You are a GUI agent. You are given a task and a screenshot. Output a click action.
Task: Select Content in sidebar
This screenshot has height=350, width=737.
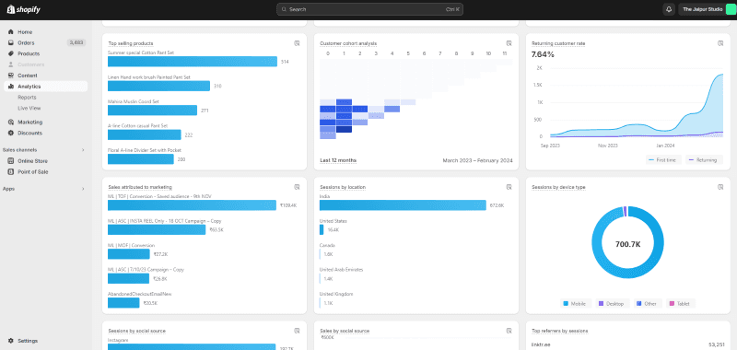(45, 76)
